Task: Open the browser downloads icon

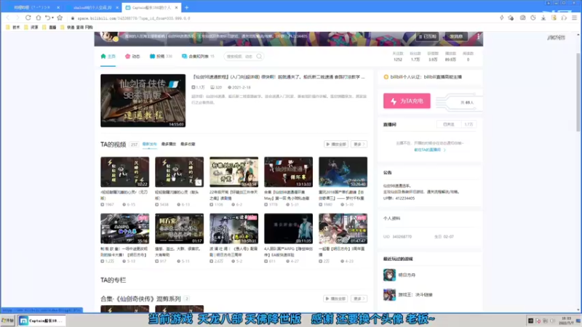Action: click(543, 17)
